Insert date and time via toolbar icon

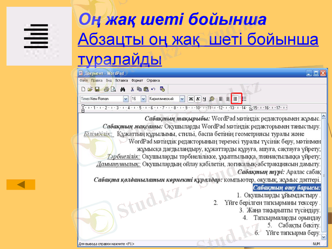click(161, 89)
